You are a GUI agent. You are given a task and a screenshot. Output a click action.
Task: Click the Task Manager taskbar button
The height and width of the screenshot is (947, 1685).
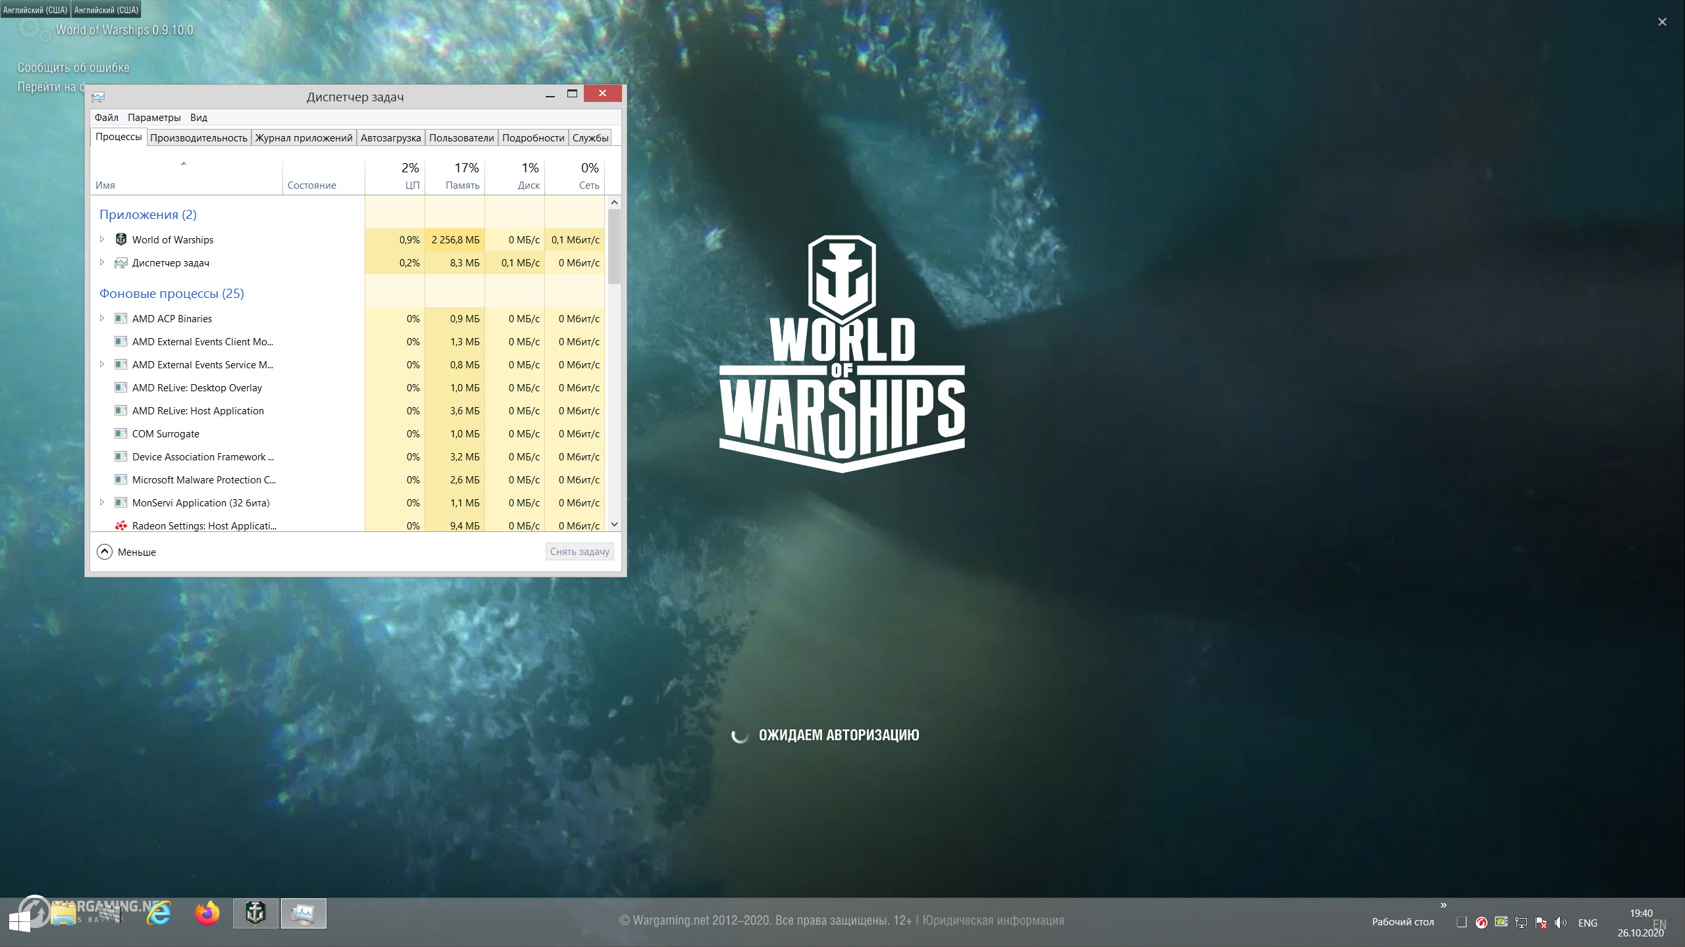[303, 913]
